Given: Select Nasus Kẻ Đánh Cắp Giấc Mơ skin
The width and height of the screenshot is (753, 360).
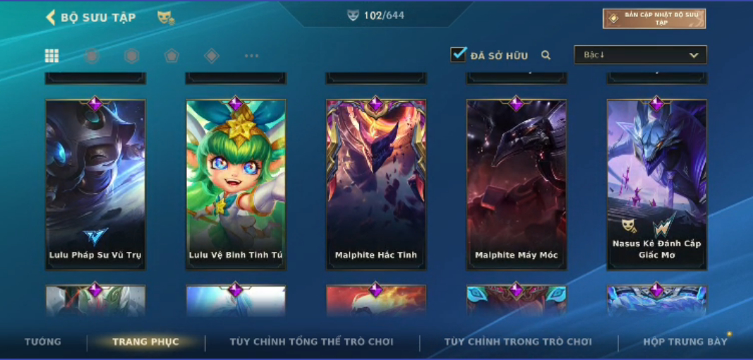Looking at the screenshot, I should click(656, 184).
